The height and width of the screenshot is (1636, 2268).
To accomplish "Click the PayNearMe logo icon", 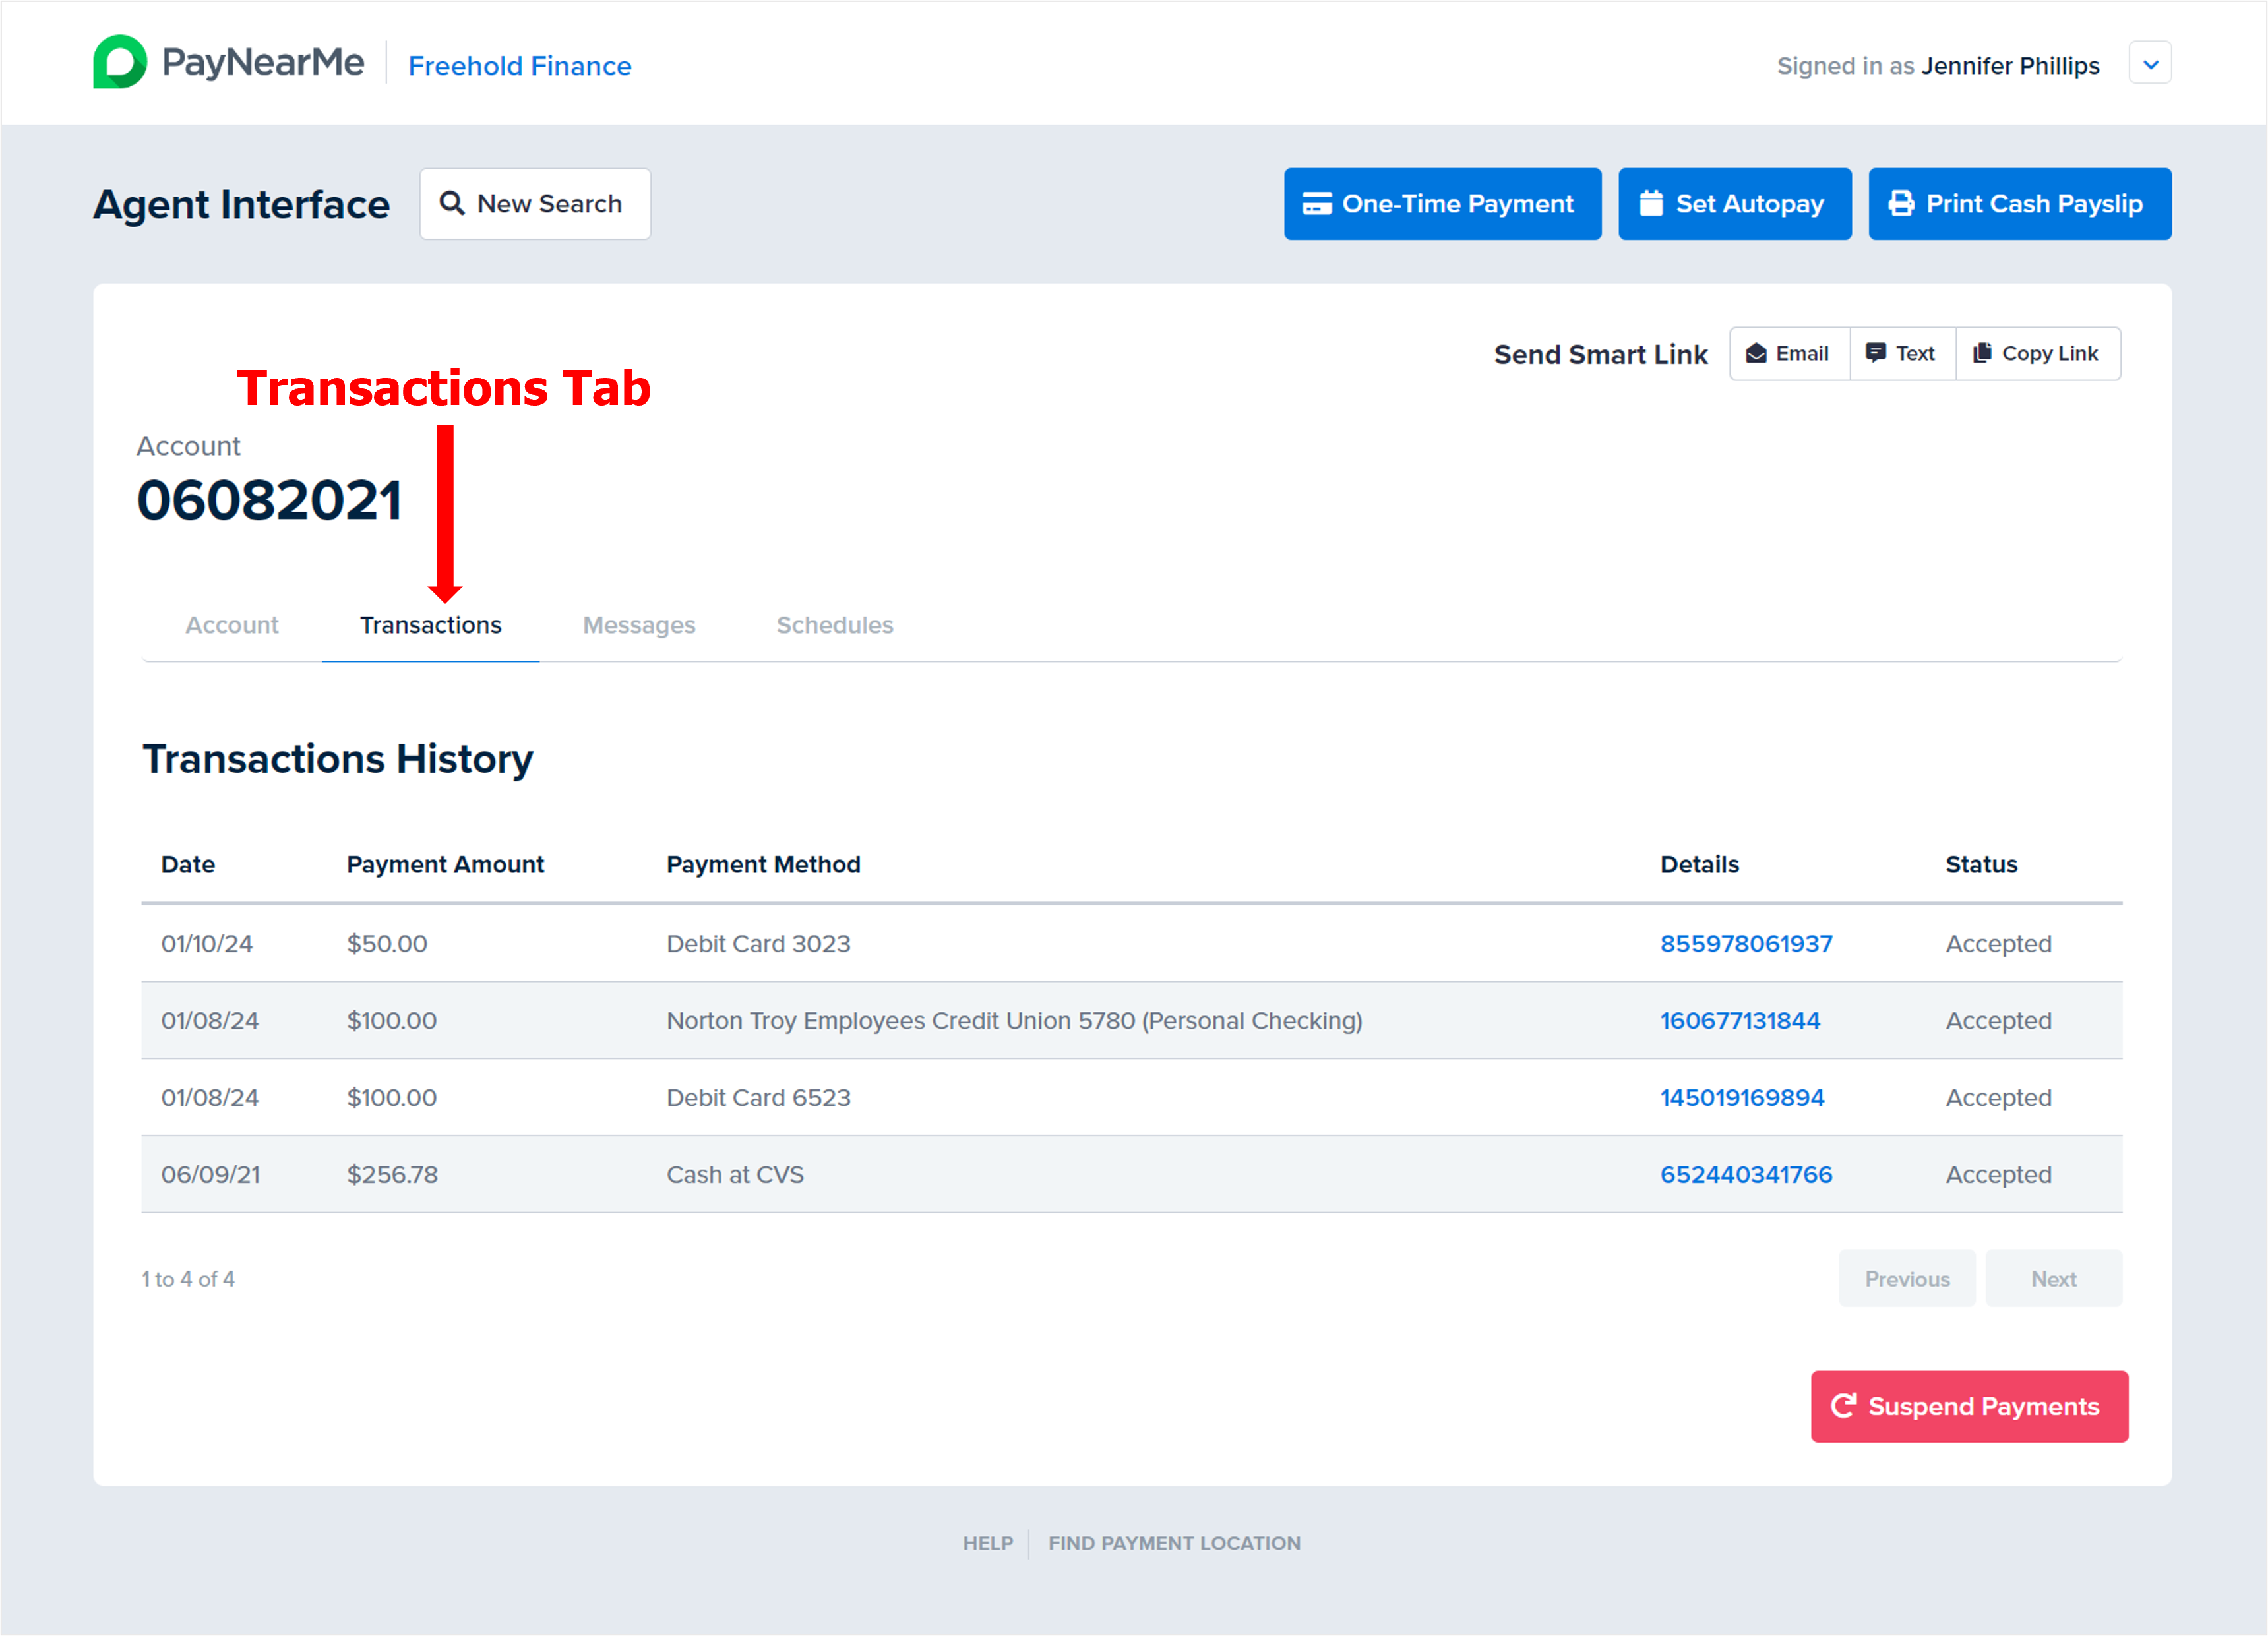I will [x=120, y=62].
